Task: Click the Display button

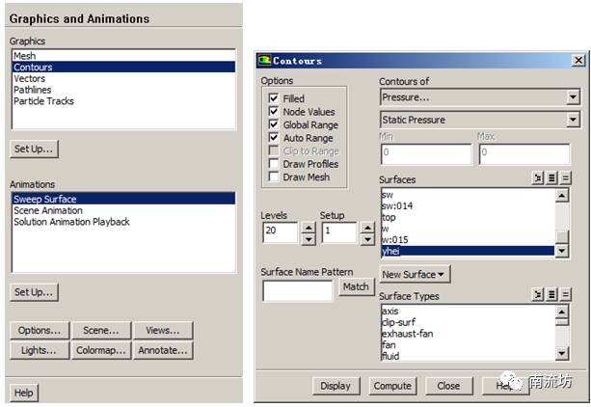Action: [x=336, y=386]
